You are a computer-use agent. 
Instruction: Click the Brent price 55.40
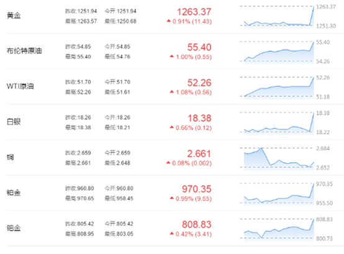point(199,47)
